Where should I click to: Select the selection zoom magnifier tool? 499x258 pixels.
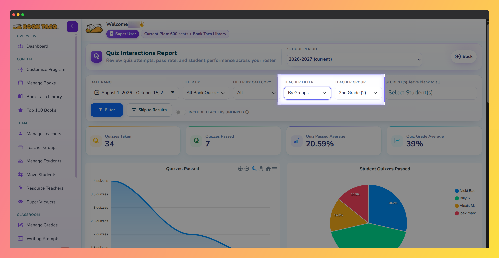coord(254,169)
